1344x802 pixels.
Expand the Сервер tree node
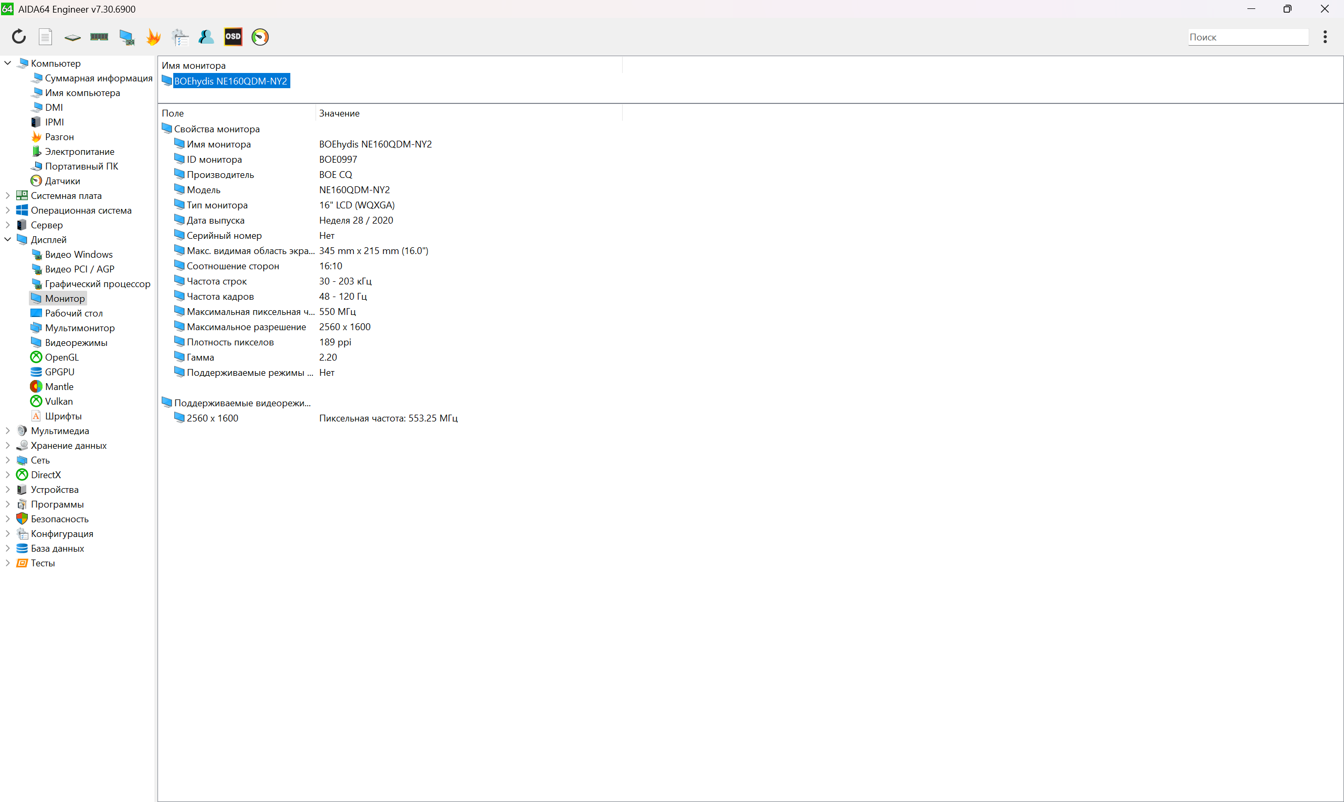[7, 225]
